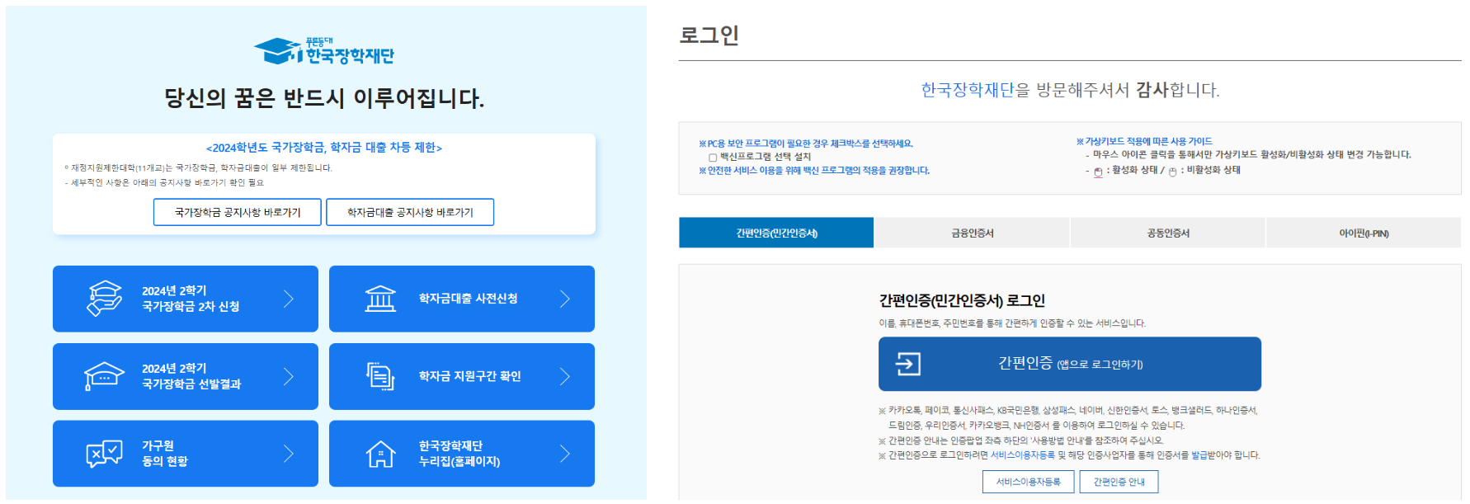Click the scholarship hand icon on 국가장학금 2차 신청
Viewport: 1470px width, 504px height.
[105, 299]
